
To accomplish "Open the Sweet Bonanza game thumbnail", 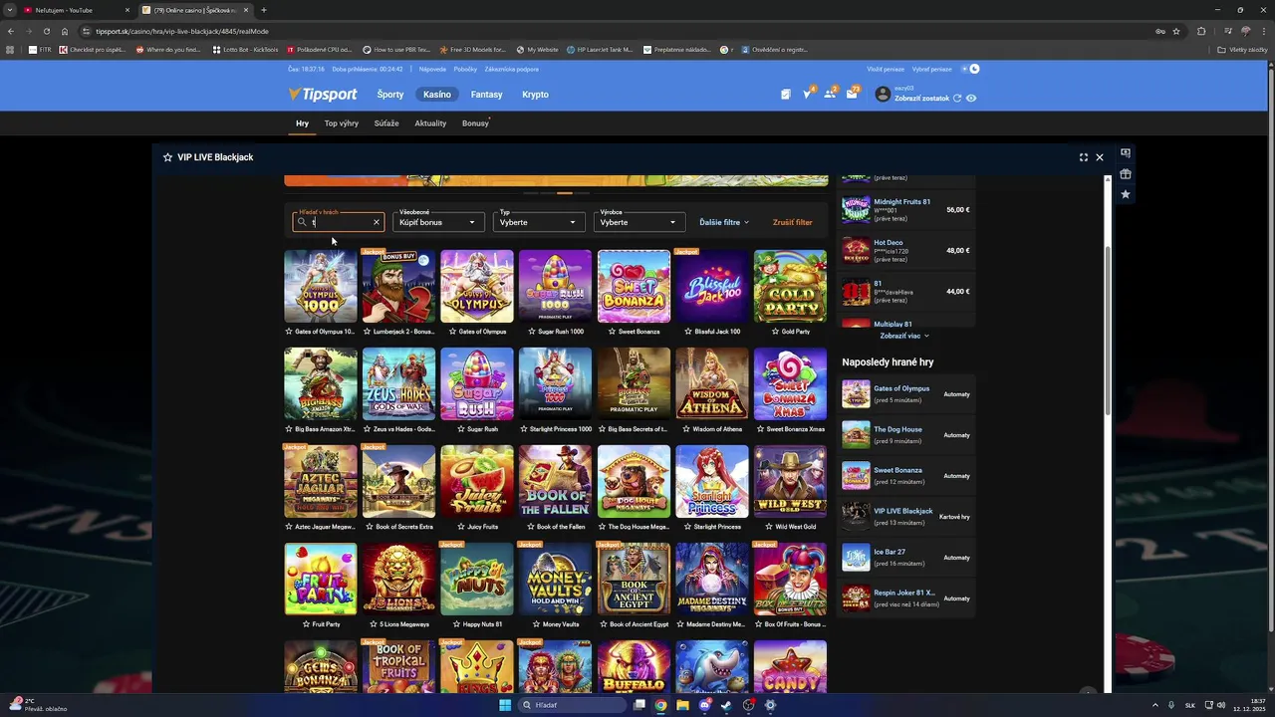I will pos(634,286).
